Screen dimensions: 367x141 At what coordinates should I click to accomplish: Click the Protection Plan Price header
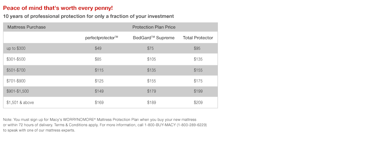pyautogui.click(x=154, y=27)
